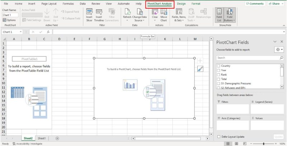Click the field Search box
Image resolution: width=287 pixels, height=146 pixels.
[248, 57]
